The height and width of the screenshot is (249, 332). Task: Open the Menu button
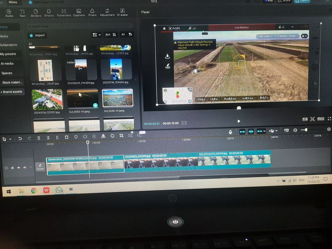[x=13, y=2]
